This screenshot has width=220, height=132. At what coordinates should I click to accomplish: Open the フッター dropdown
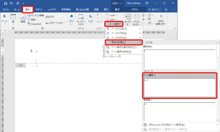(x=112, y=20)
